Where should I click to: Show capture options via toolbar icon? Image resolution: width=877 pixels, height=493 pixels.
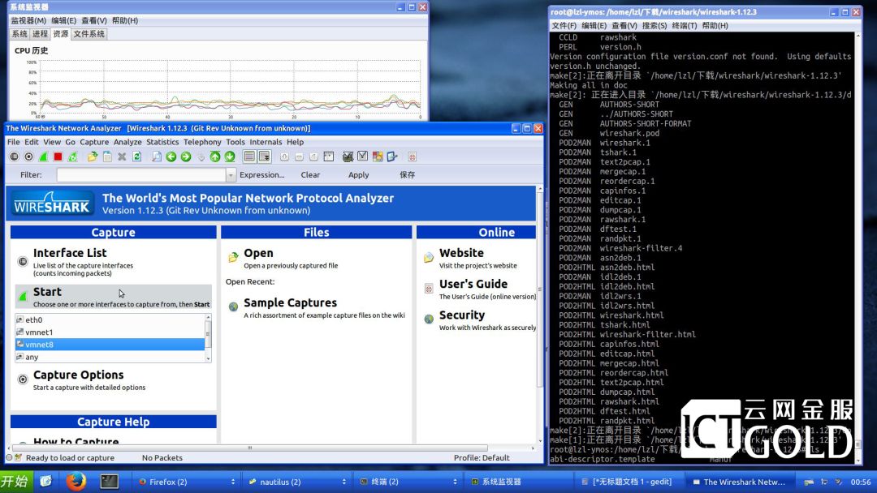click(x=28, y=156)
